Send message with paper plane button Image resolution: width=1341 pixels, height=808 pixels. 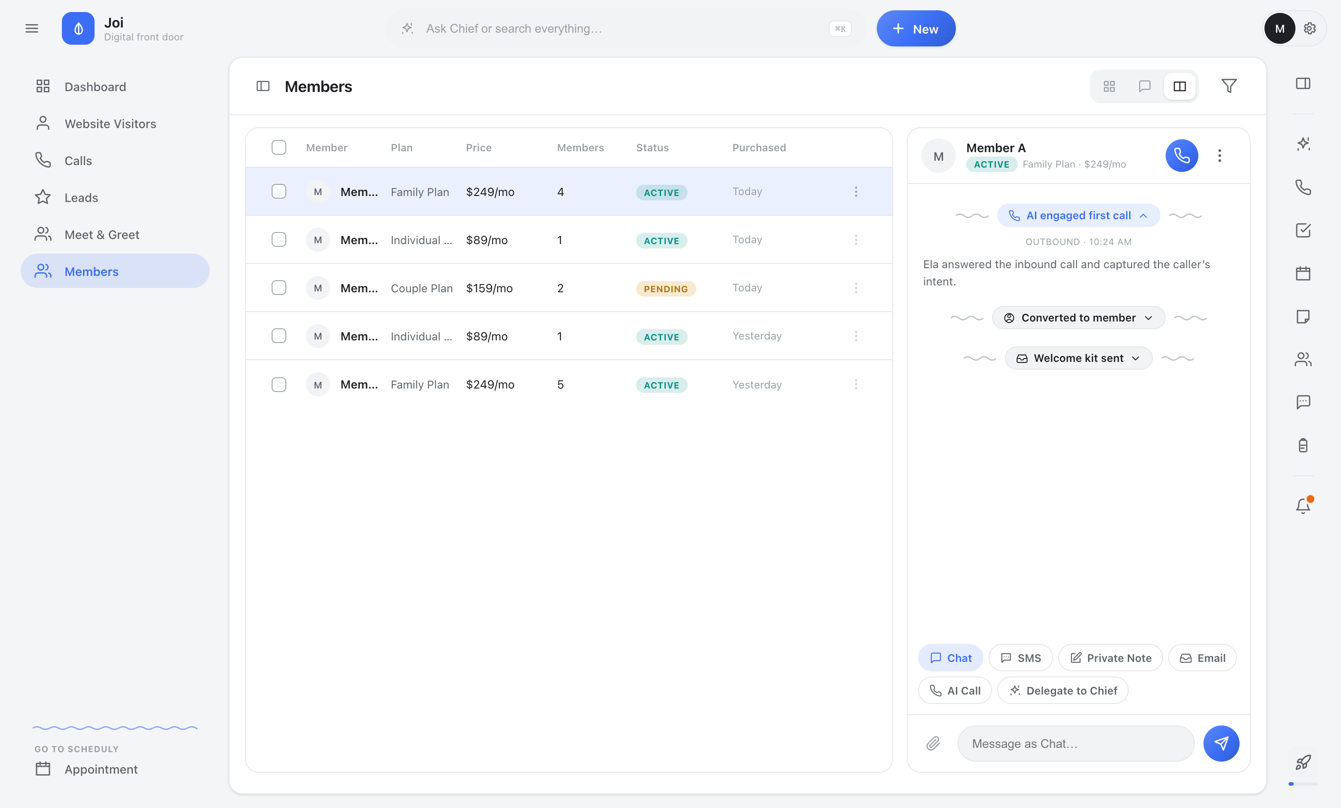[x=1221, y=743]
